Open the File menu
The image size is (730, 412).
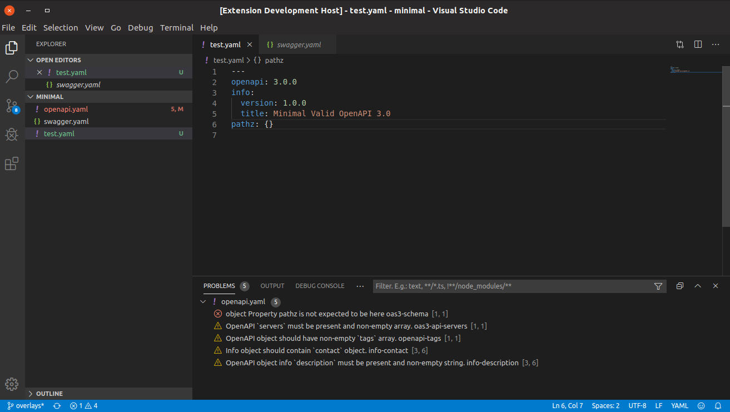pyautogui.click(x=8, y=27)
